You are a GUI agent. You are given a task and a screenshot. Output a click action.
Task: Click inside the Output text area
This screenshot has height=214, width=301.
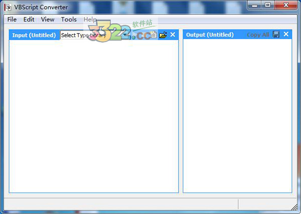point(237,116)
